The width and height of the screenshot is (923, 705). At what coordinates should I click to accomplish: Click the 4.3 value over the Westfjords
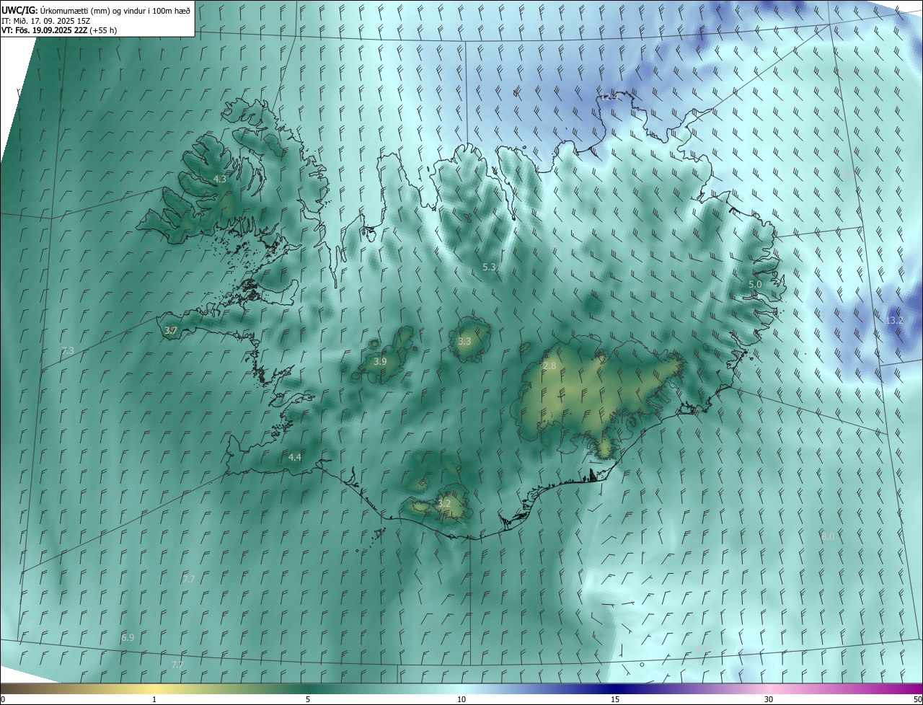tap(220, 179)
